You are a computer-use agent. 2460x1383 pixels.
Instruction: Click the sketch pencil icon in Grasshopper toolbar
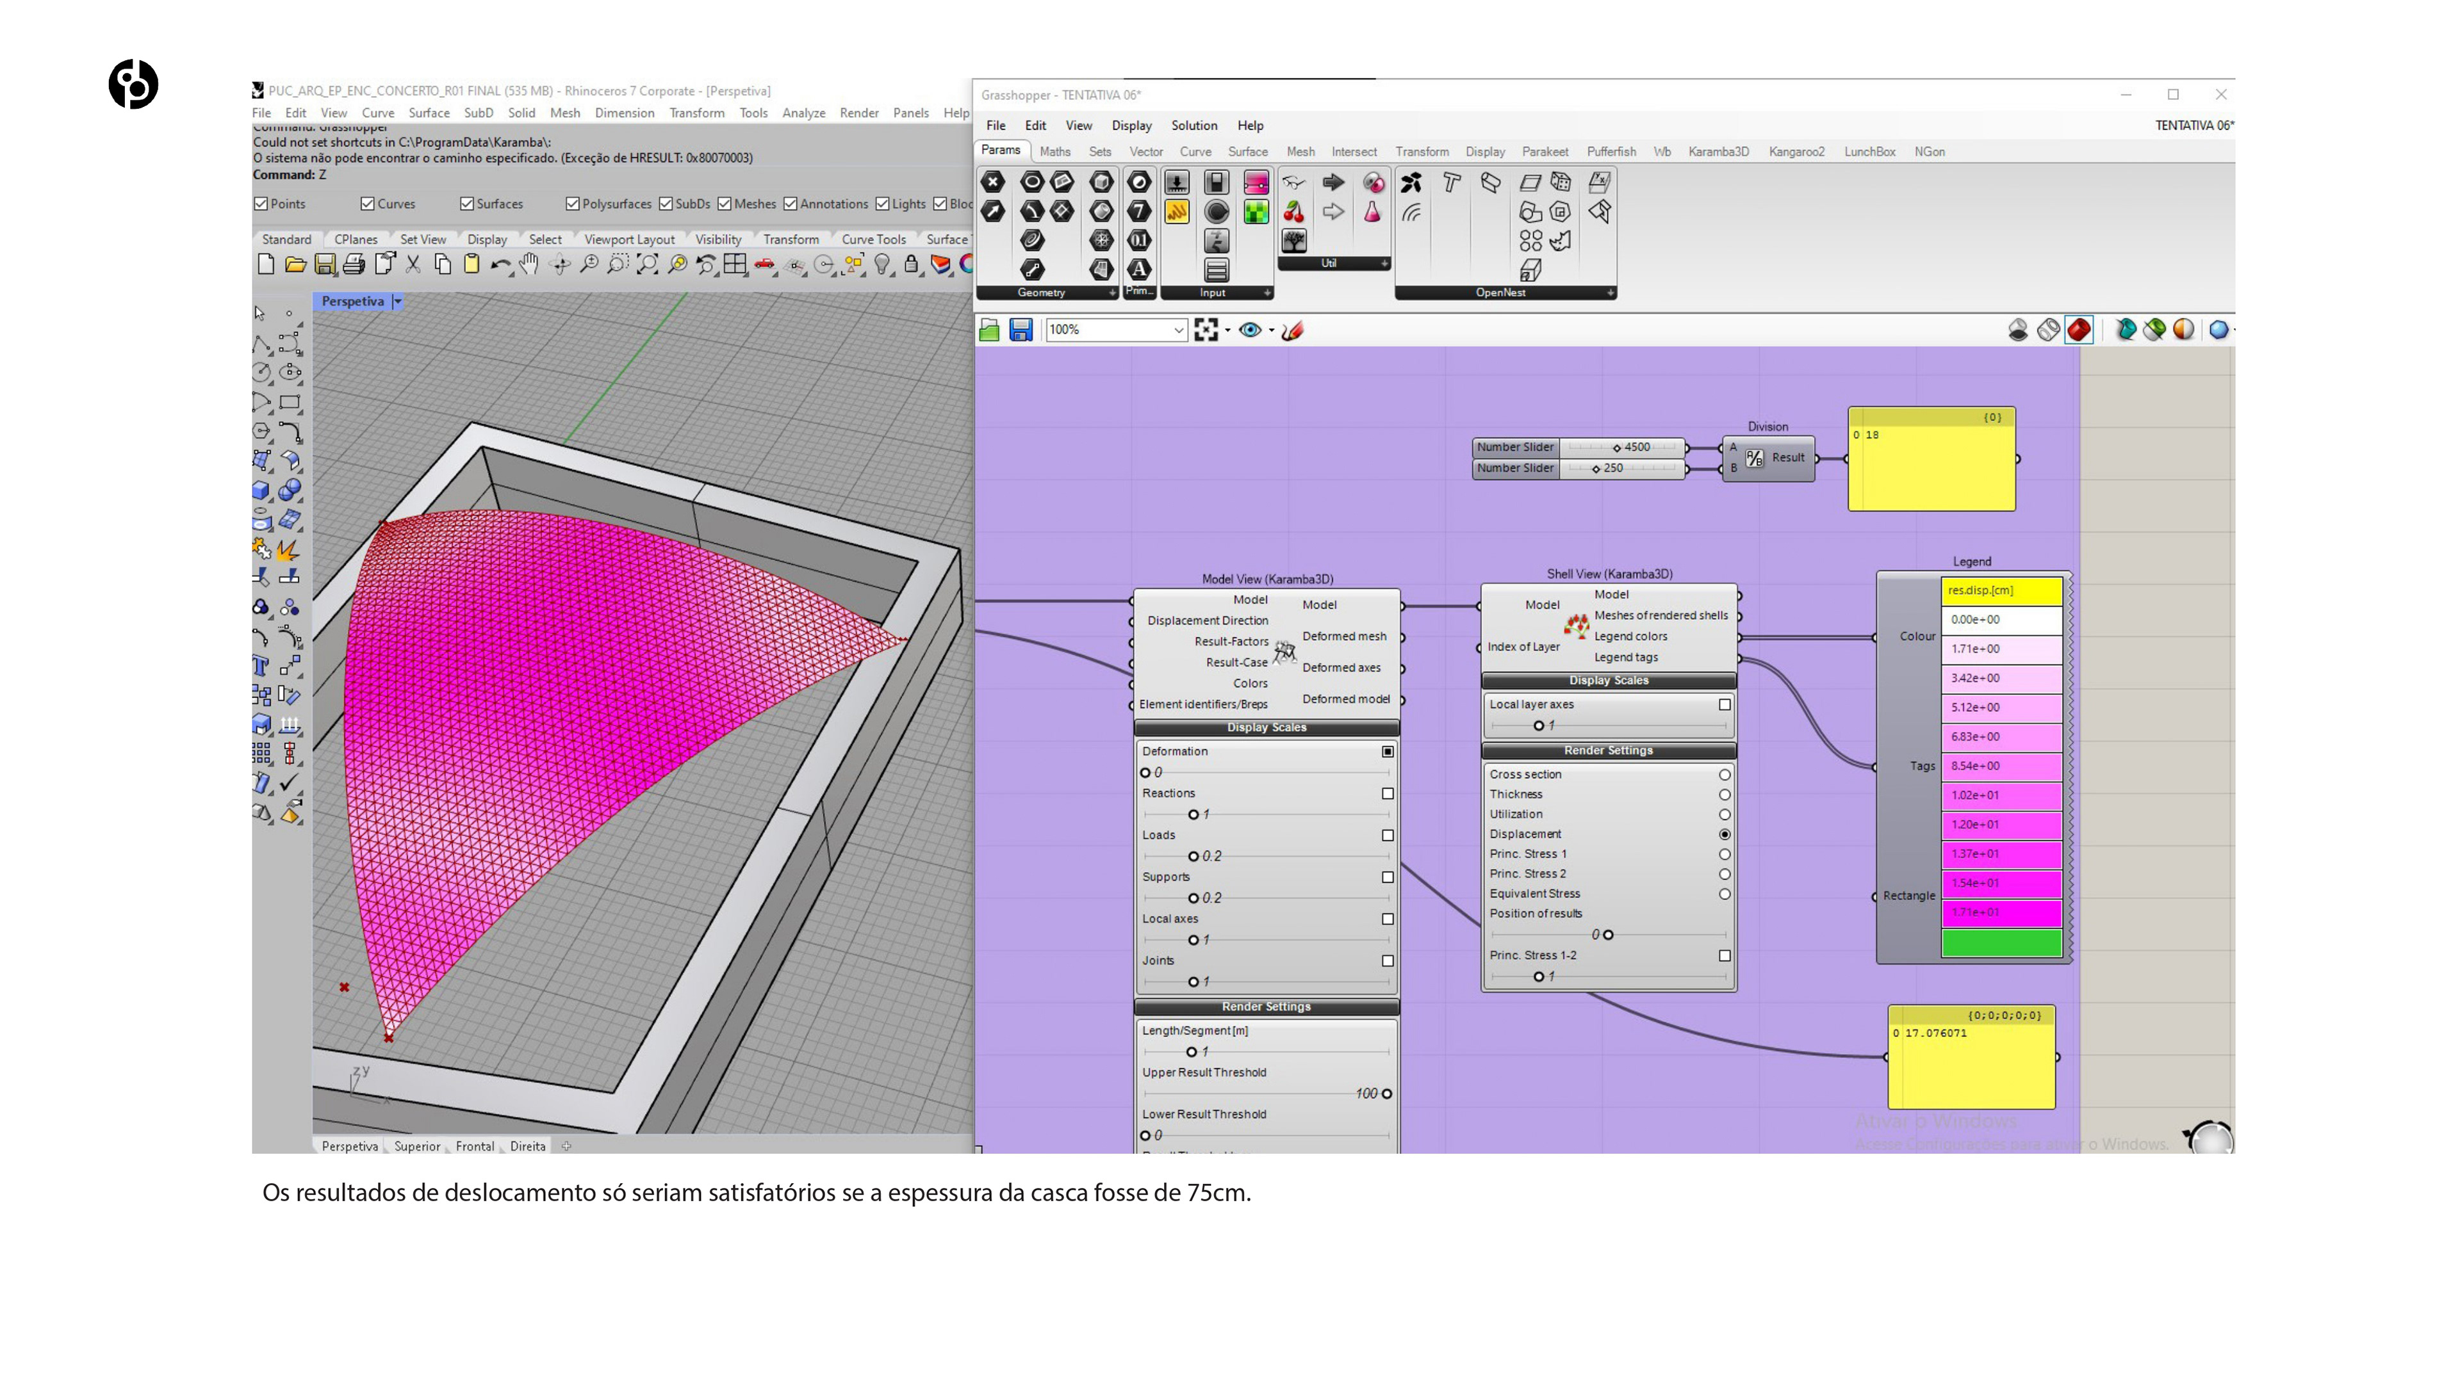tap(1292, 330)
